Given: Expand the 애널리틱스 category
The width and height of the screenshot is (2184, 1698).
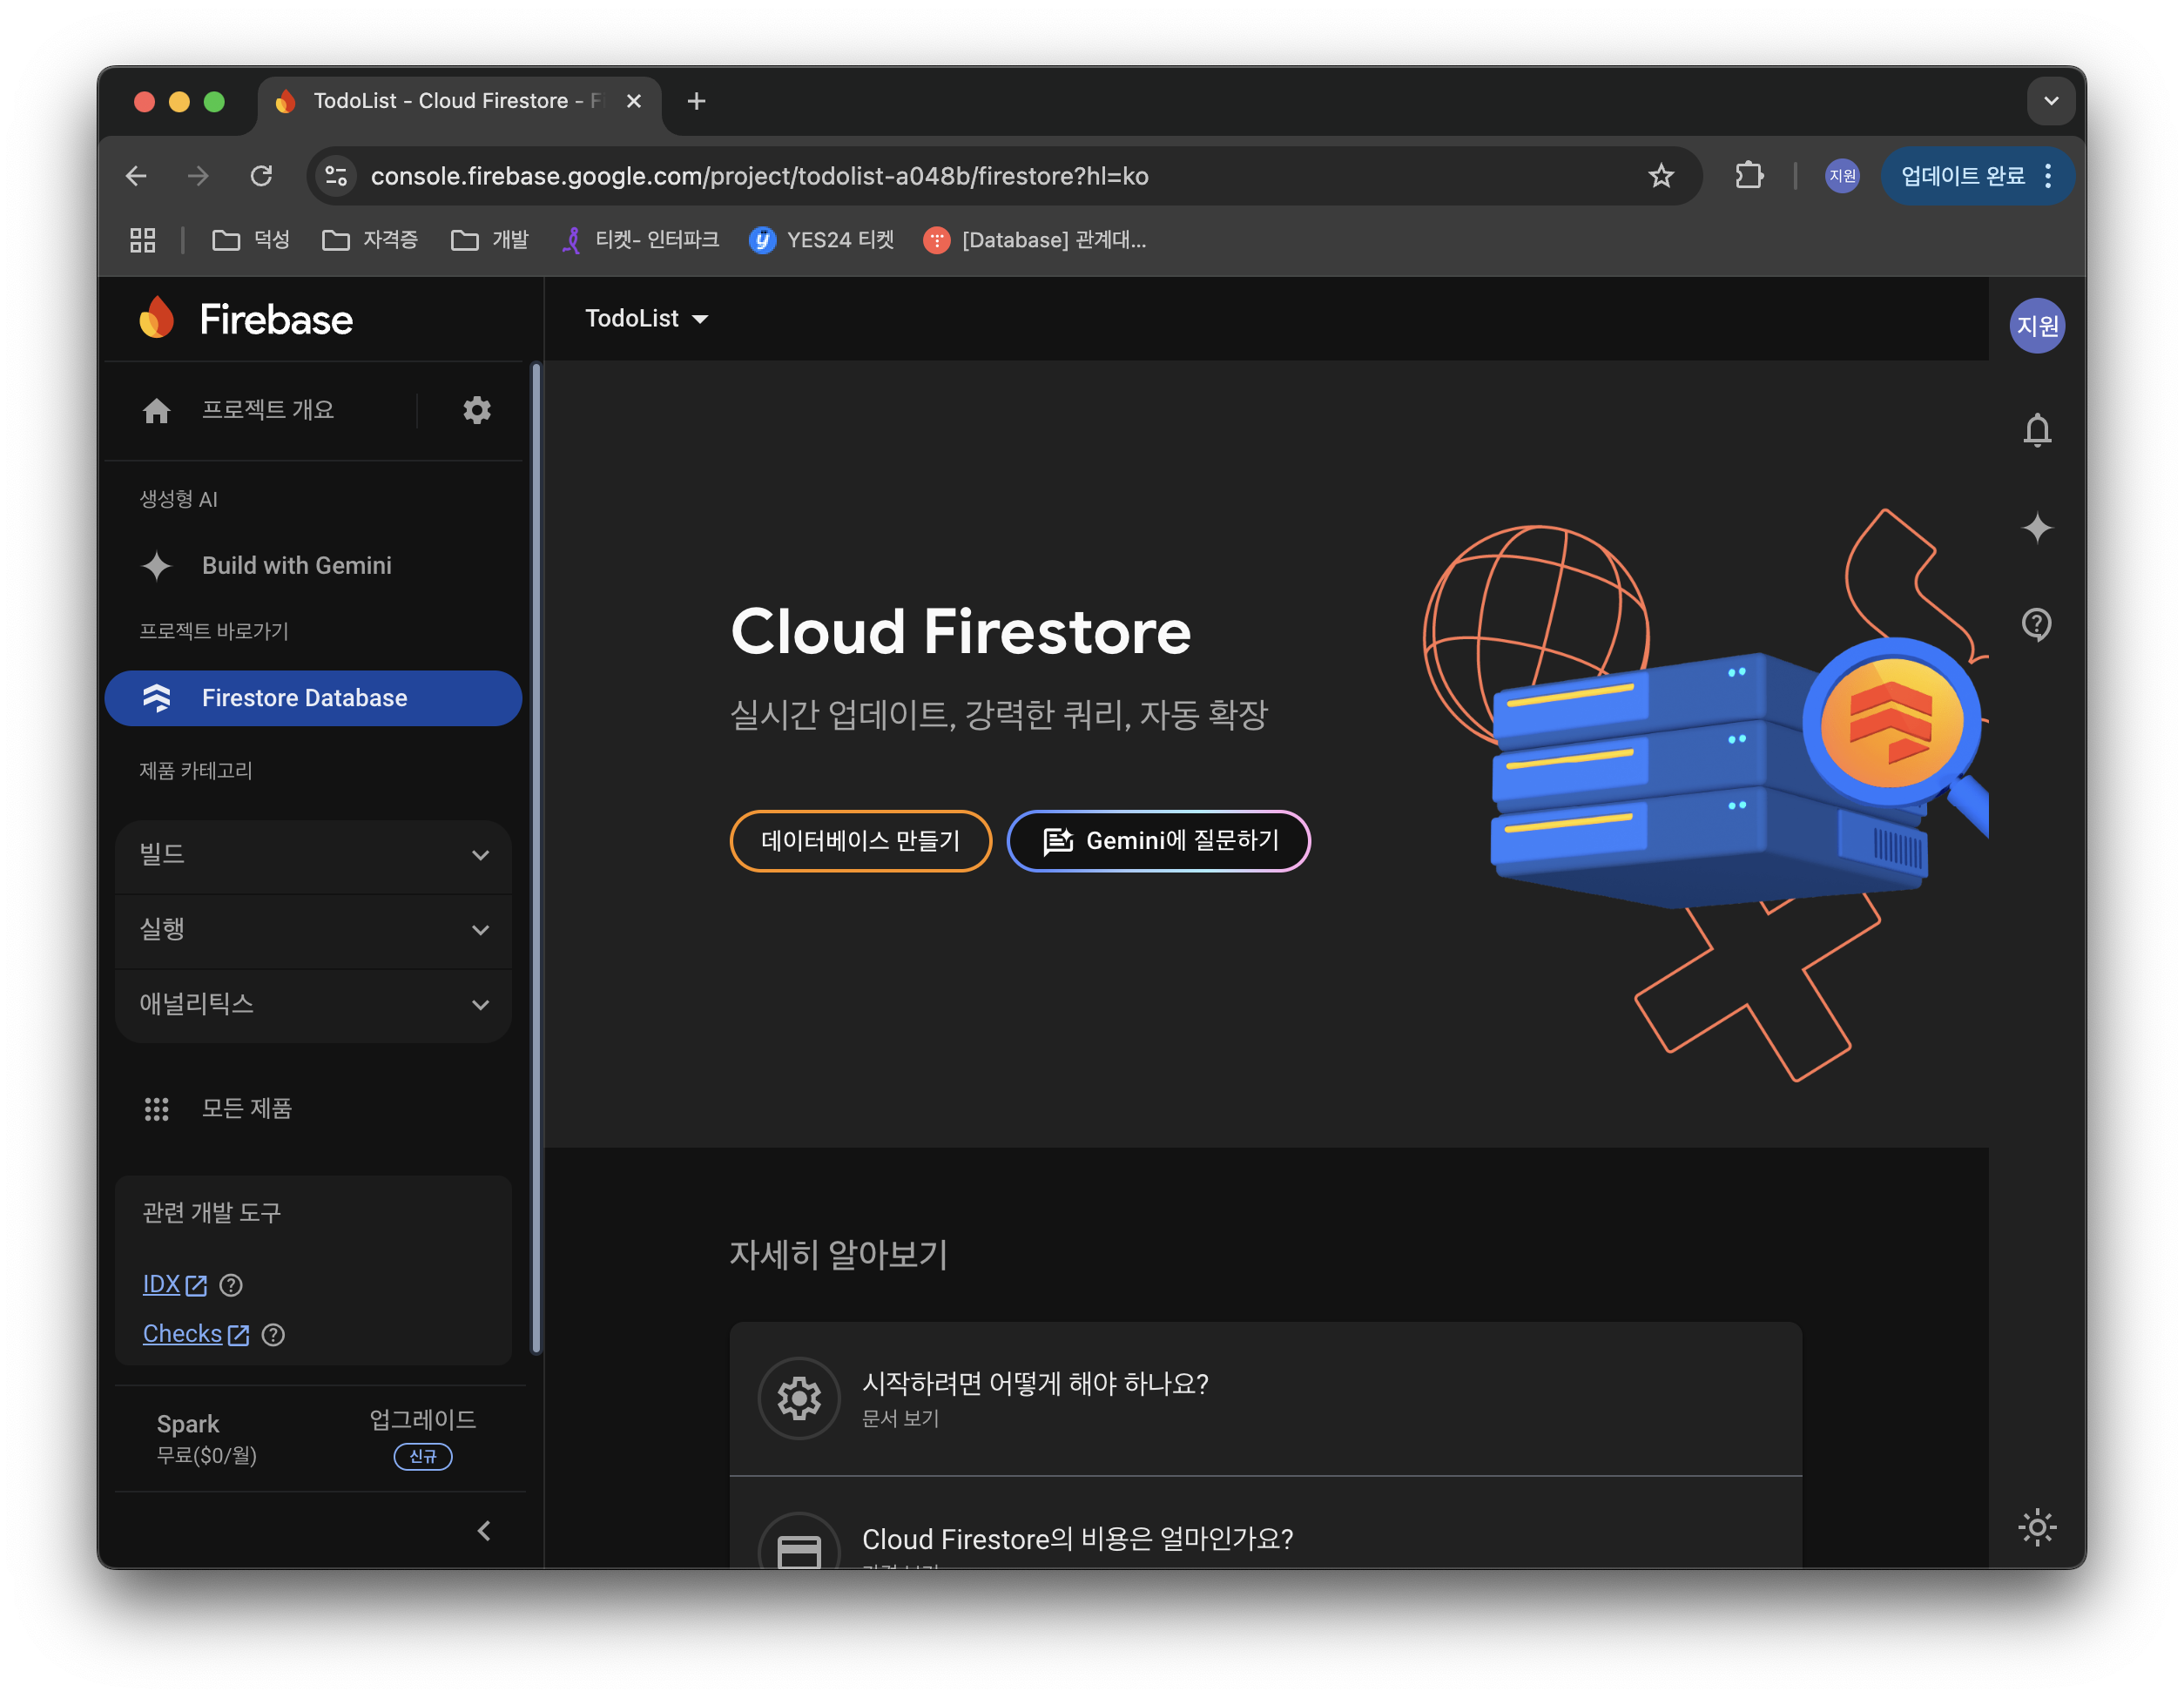Looking at the screenshot, I should (313, 1004).
